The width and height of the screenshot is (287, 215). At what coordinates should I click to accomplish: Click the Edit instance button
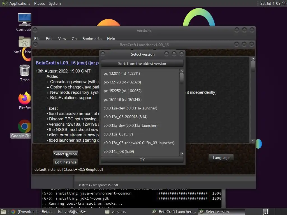click(x=66, y=162)
